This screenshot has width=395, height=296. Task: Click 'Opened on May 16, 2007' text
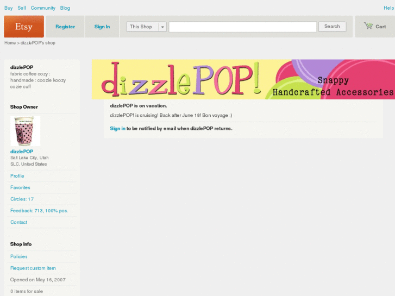pyautogui.click(x=38, y=280)
